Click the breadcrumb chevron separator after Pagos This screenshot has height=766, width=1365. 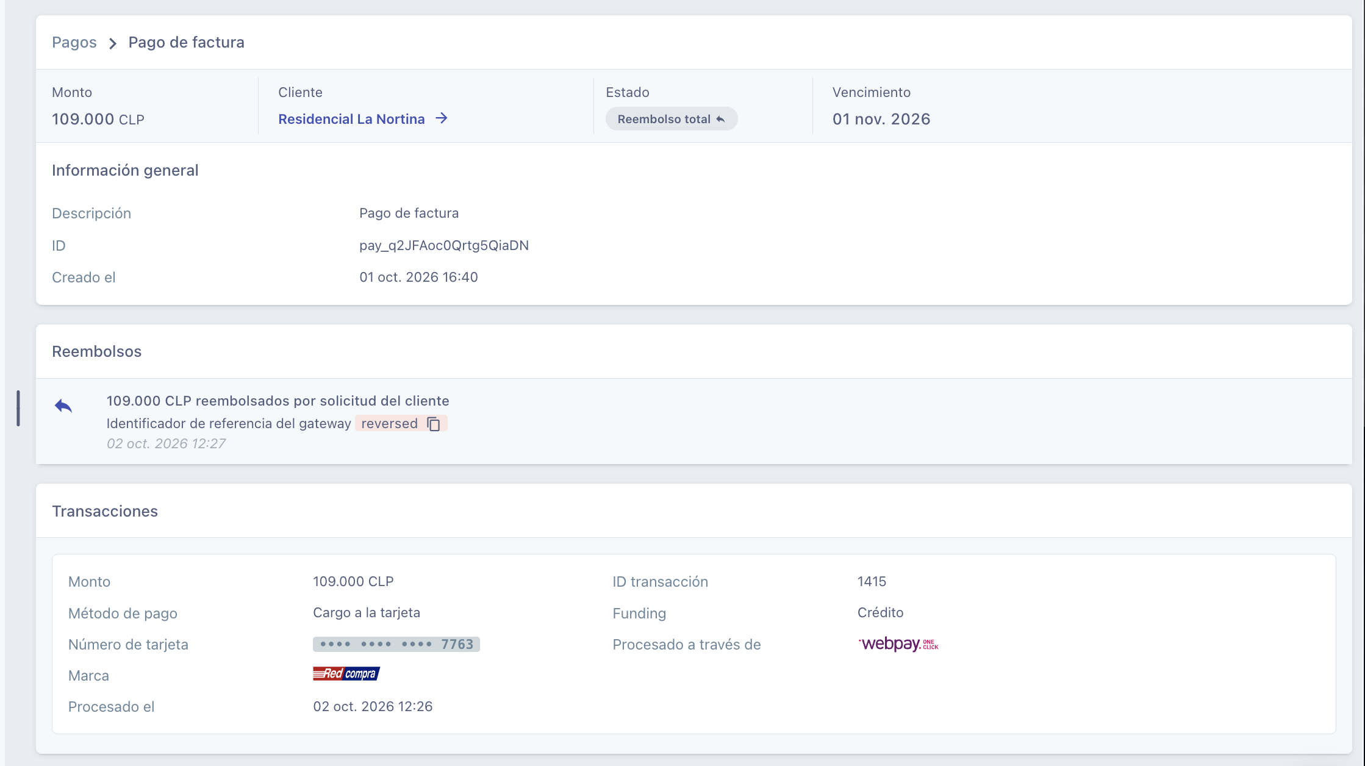tap(113, 43)
